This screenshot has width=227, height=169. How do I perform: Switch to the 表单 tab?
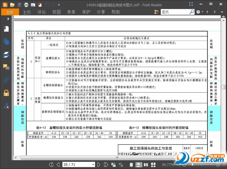click(x=71, y=12)
